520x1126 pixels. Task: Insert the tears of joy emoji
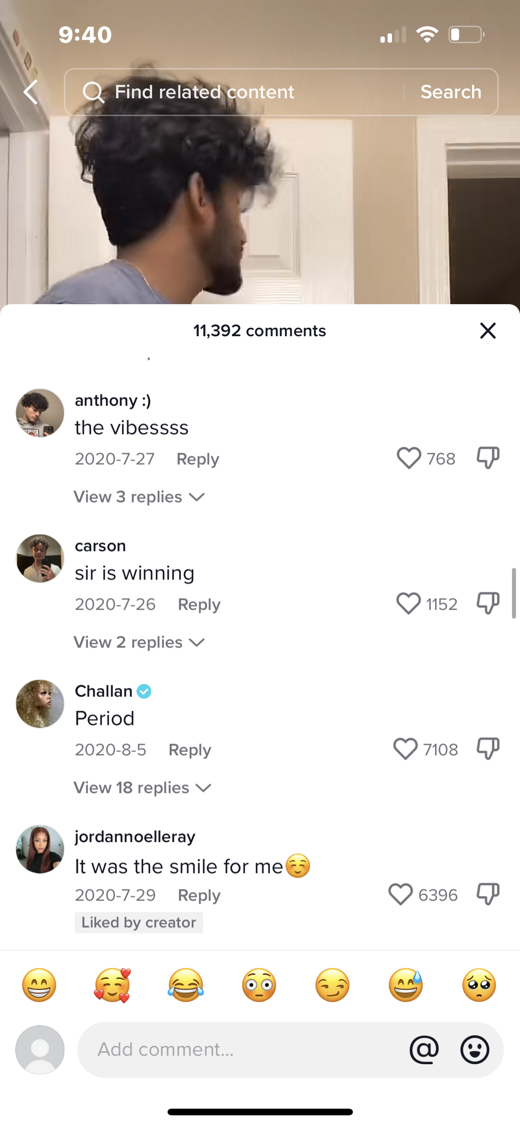(x=186, y=985)
